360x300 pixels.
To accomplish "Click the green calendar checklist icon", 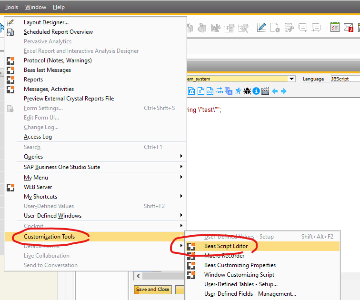I will 335,28.
